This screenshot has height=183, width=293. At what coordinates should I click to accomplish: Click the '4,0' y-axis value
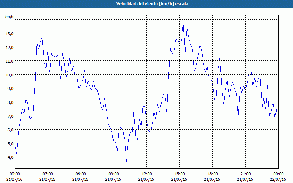click(x=11, y=157)
